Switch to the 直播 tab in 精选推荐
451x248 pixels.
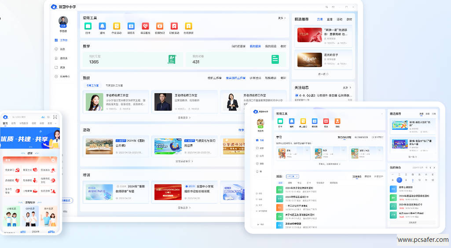pyautogui.click(x=330, y=19)
